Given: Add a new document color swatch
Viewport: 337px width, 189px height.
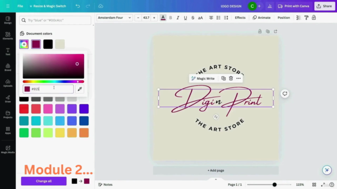Looking at the screenshot, I should [24, 44].
